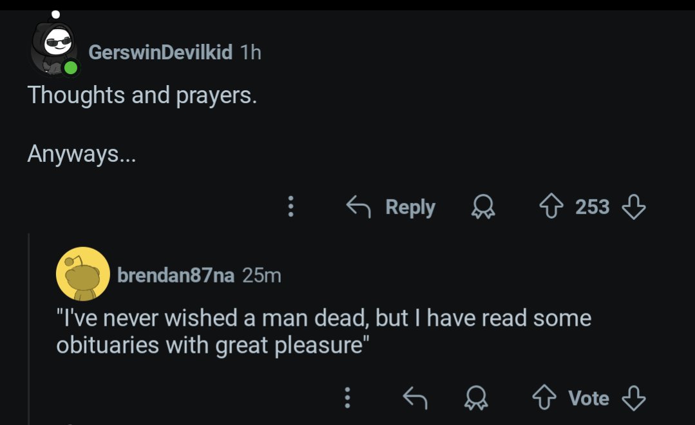Click the 1h timestamp on GerswinDevilkid's comment

(x=251, y=52)
